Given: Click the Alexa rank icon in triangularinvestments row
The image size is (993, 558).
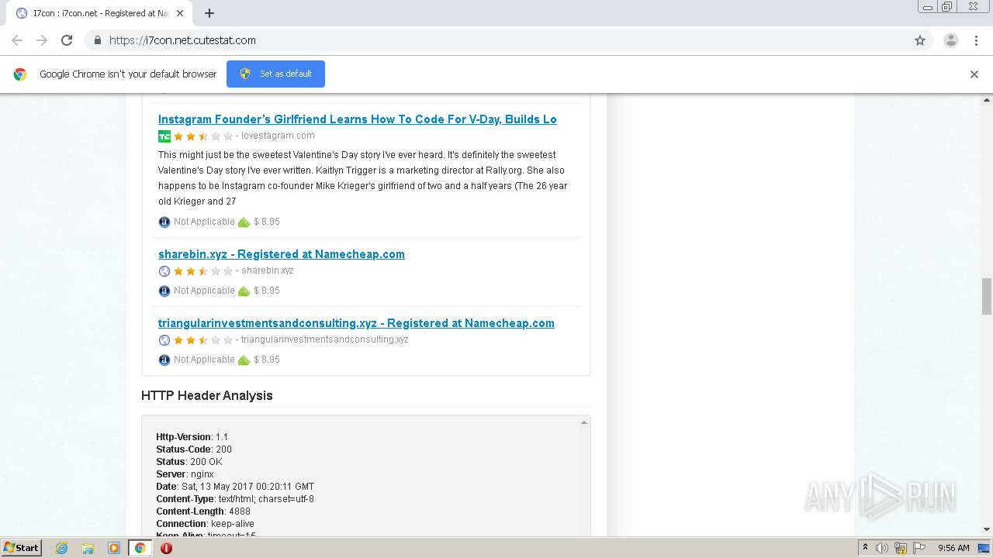Looking at the screenshot, I should coord(164,360).
